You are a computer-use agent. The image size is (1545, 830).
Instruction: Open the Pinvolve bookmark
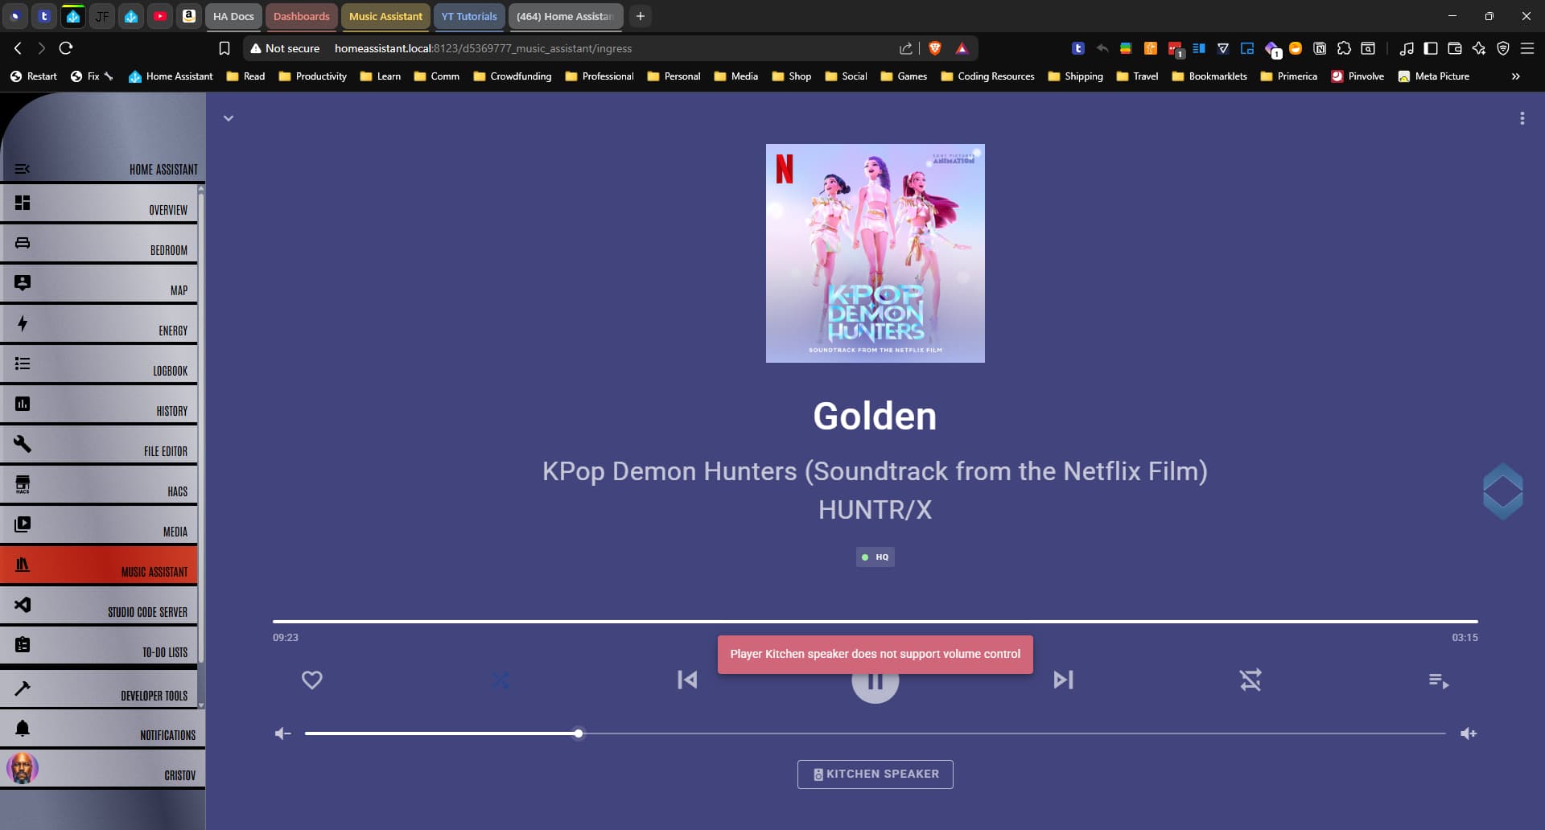click(1358, 76)
